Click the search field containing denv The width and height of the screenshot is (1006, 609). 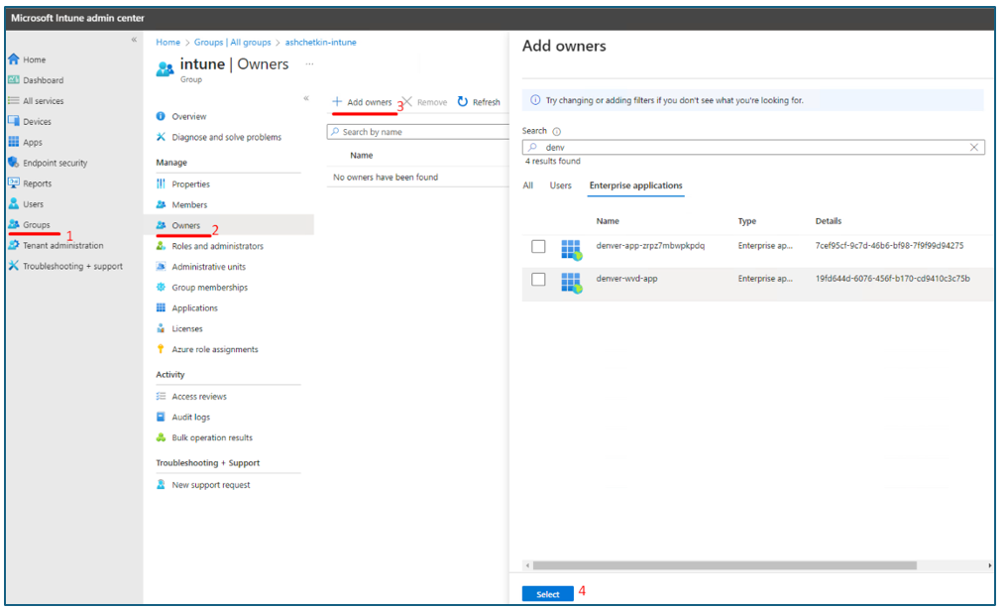click(x=753, y=147)
